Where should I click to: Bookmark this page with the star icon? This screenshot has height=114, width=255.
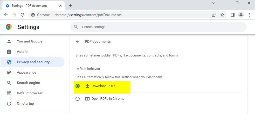point(222,15)
